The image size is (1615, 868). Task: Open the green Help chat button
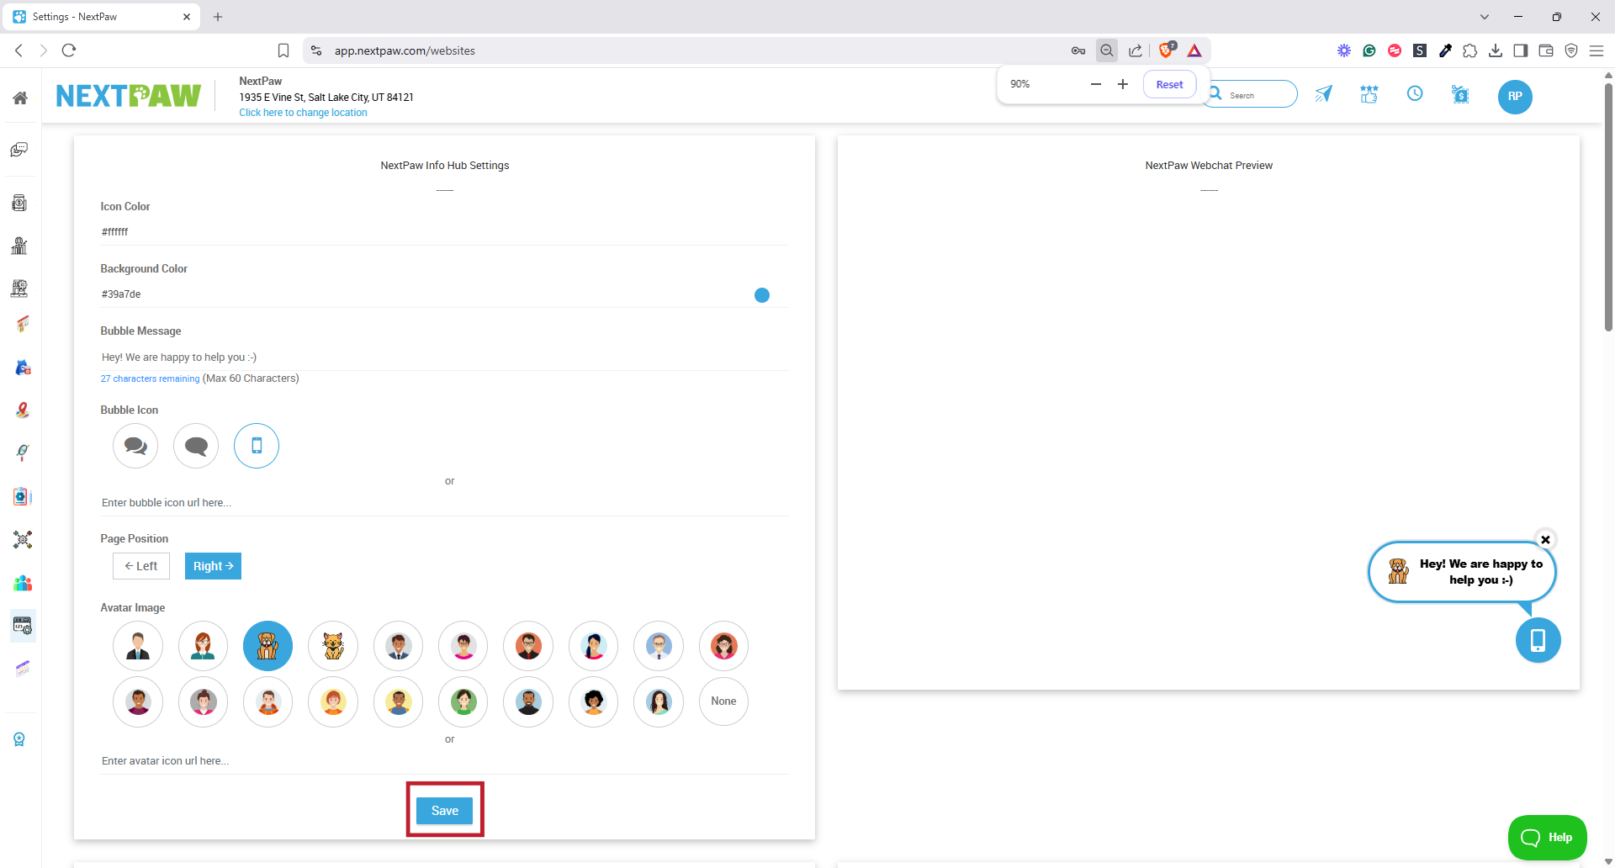(x=1547, y=838)
